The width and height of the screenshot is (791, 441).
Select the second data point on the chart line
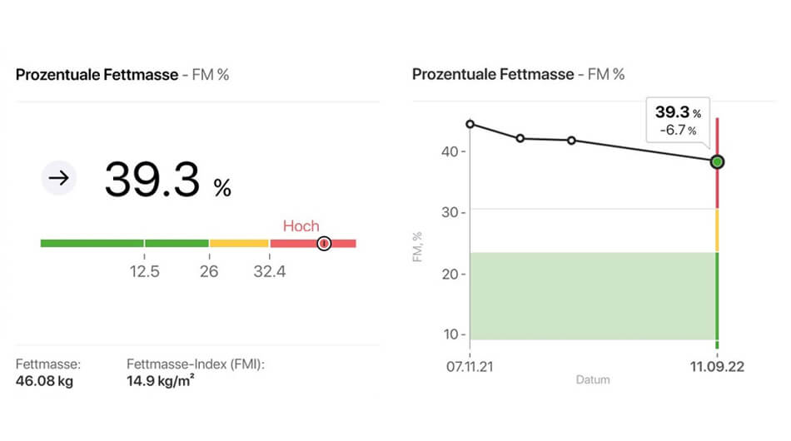point(520,138)
